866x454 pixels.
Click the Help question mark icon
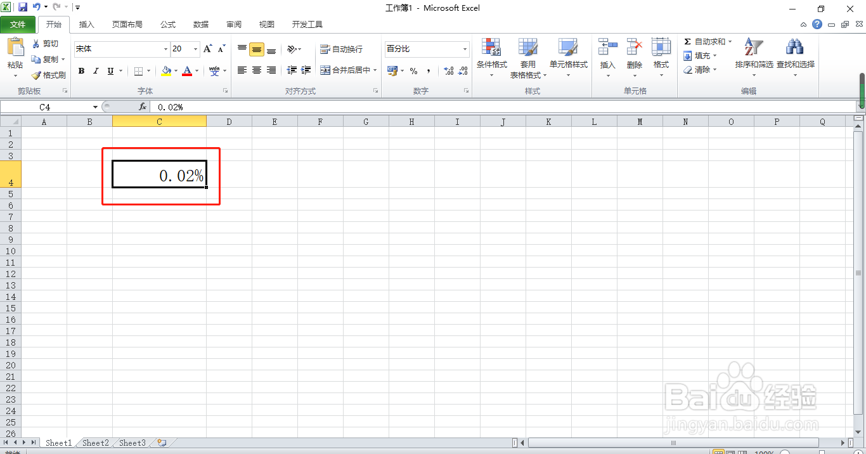tap(817, 25)
